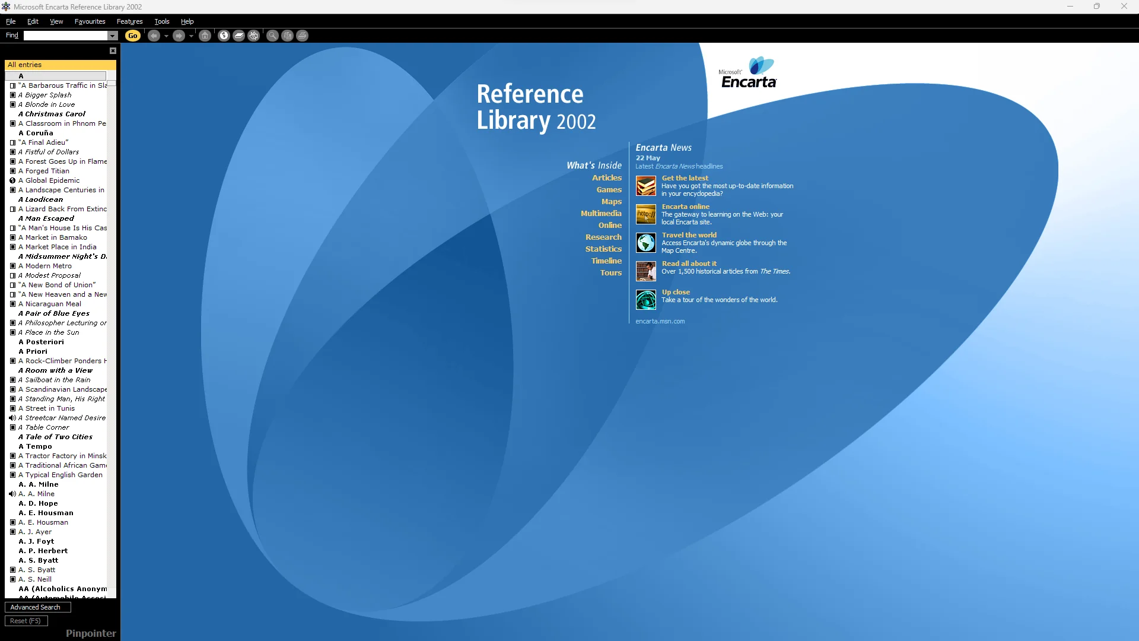Expand the Back history dropdown arrow
This screenshot has width=1139, height=641.
(166, 36)
